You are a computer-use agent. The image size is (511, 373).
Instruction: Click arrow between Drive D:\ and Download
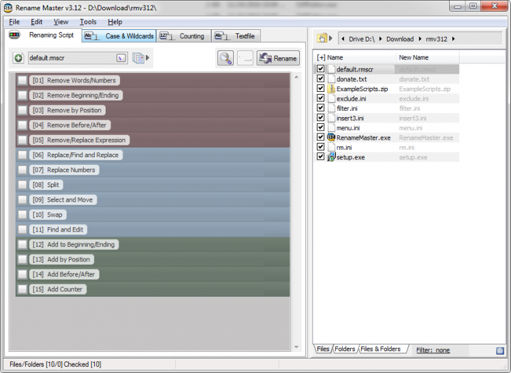coord(381,39)
